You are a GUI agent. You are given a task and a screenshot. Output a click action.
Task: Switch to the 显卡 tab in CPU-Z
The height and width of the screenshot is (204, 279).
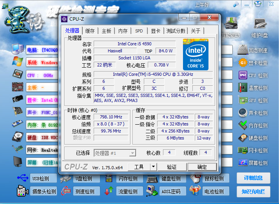156,31
